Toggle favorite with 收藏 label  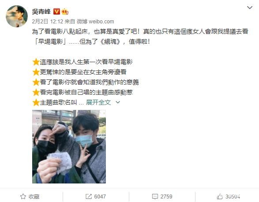tap(34, 197)
